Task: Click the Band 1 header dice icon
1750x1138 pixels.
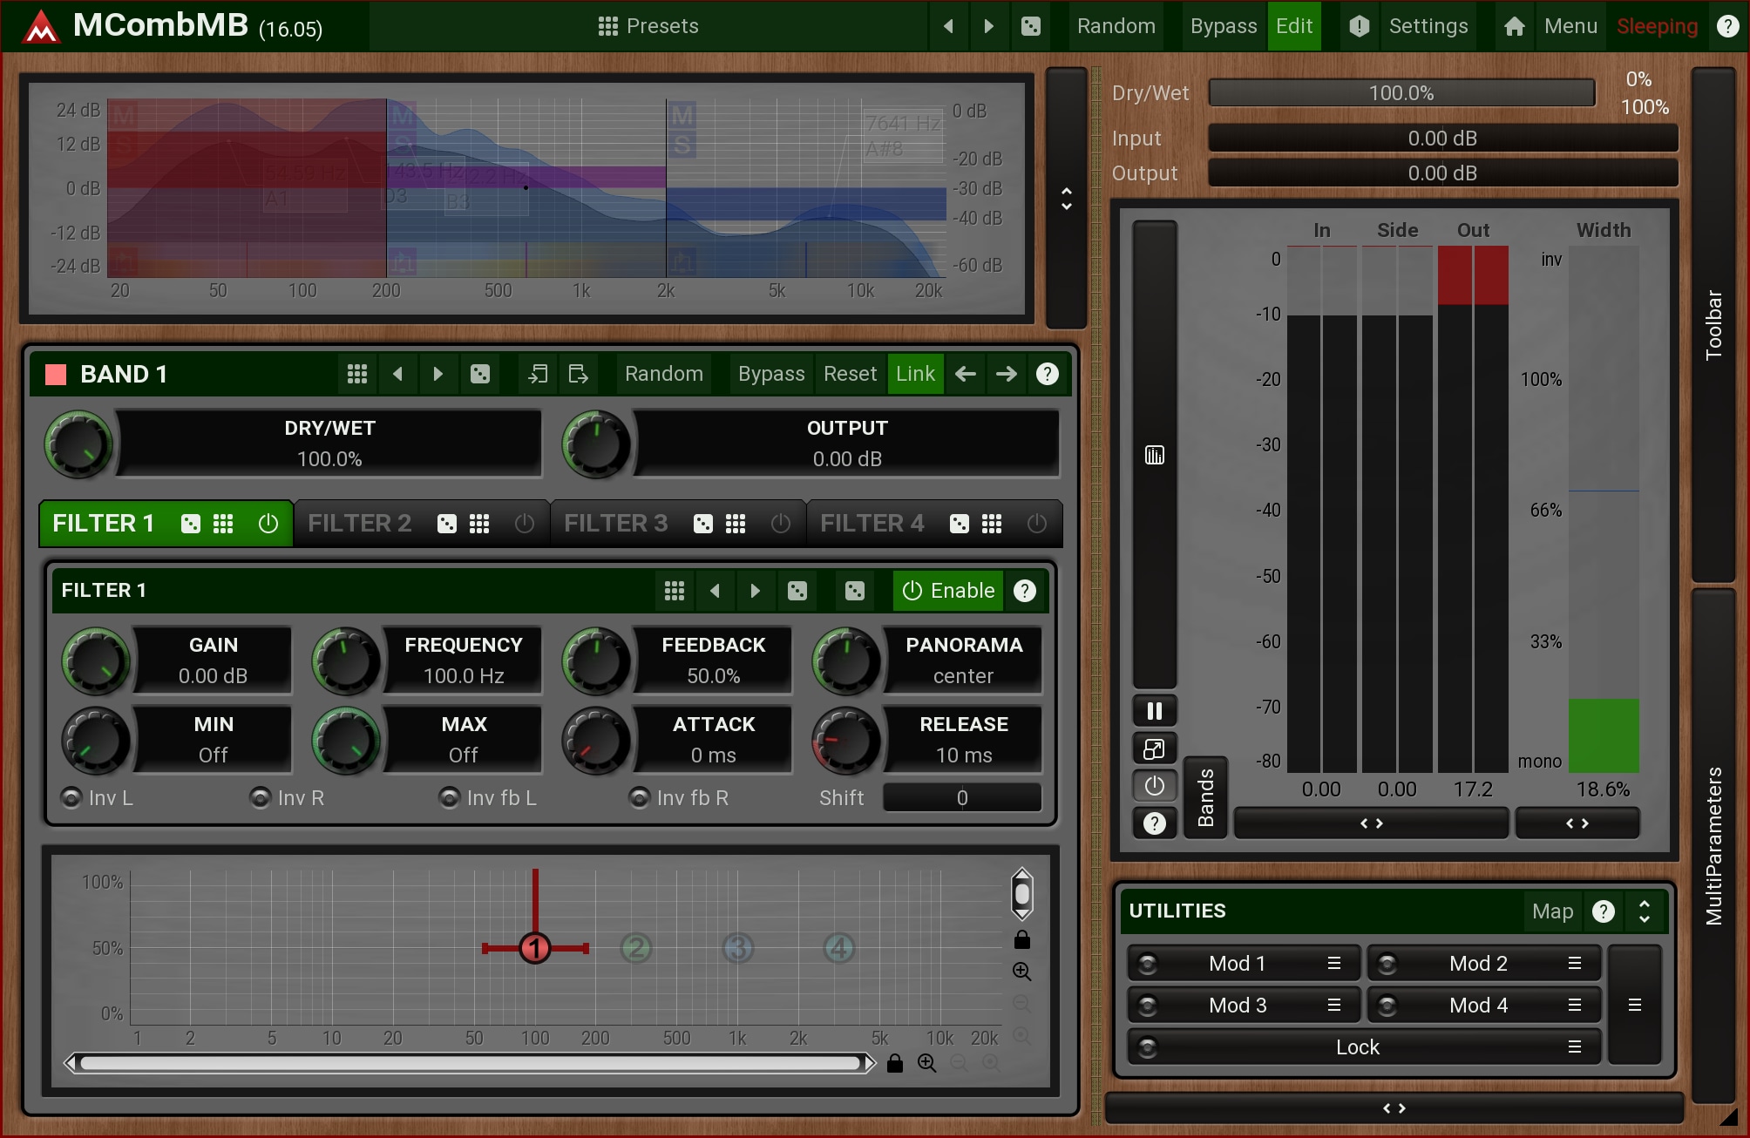Action: (x=479, y=374)
